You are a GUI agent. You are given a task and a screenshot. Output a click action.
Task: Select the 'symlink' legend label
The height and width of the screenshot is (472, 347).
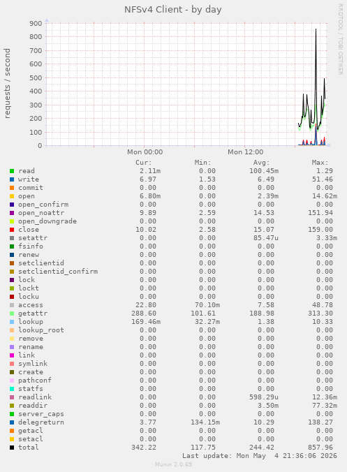click(x=33, y=364)
